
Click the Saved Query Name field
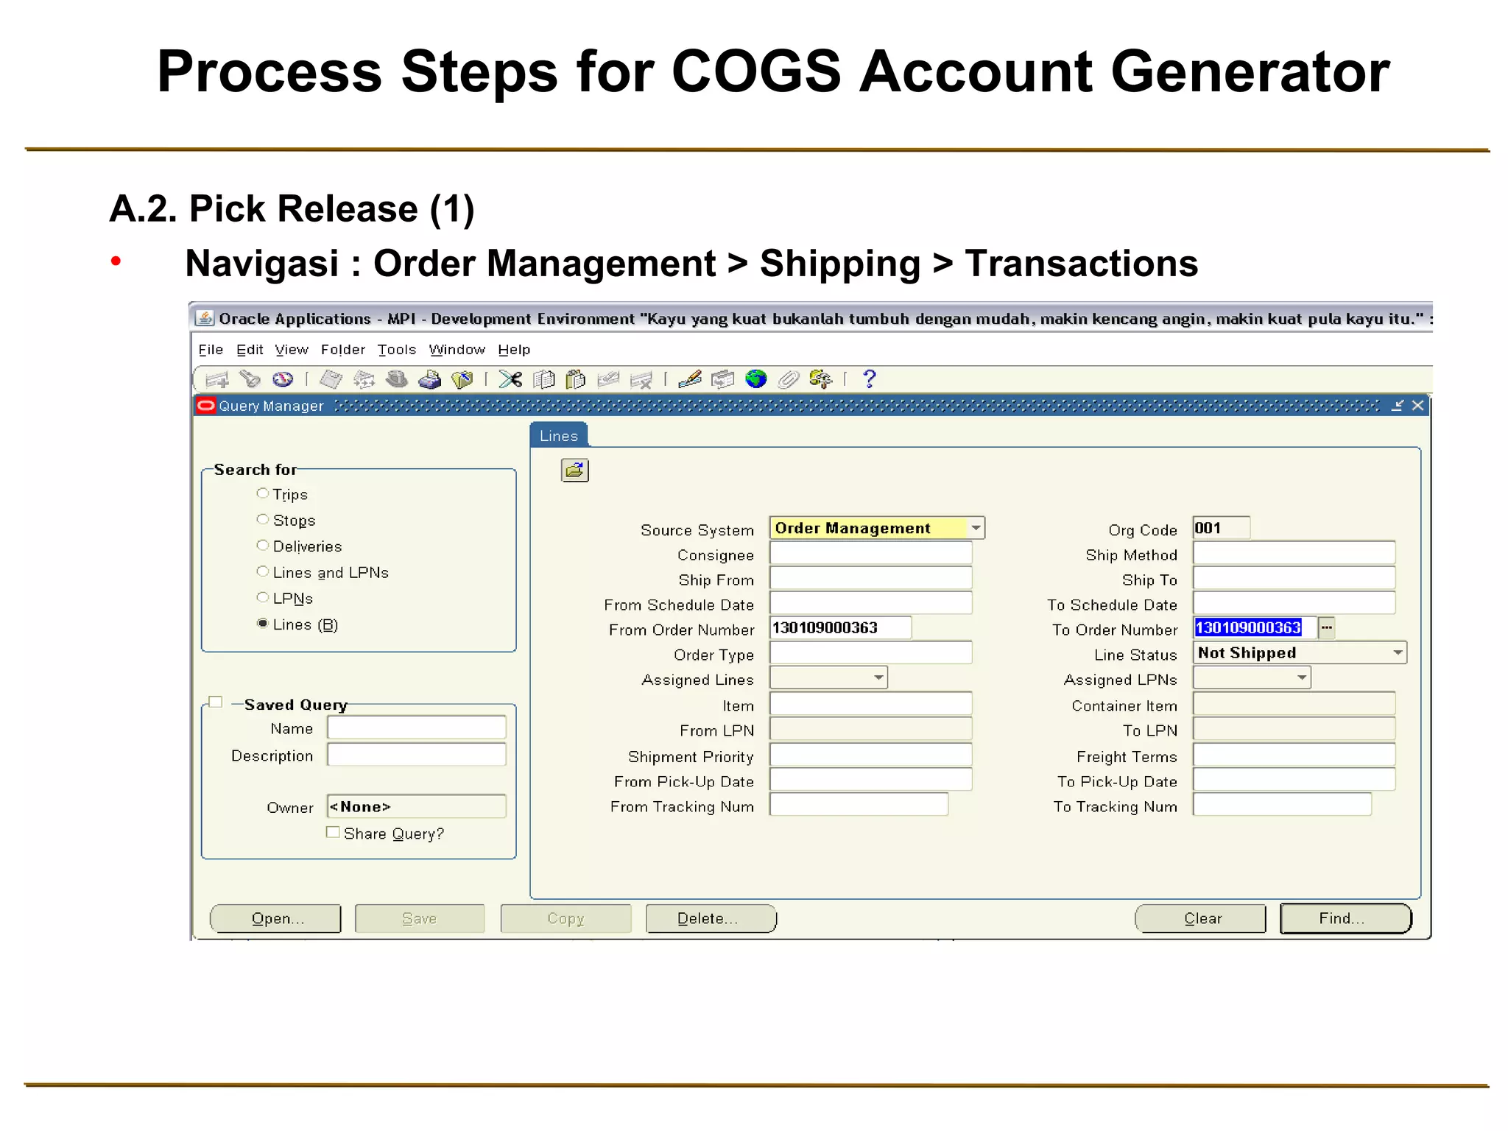pos(417,727)
